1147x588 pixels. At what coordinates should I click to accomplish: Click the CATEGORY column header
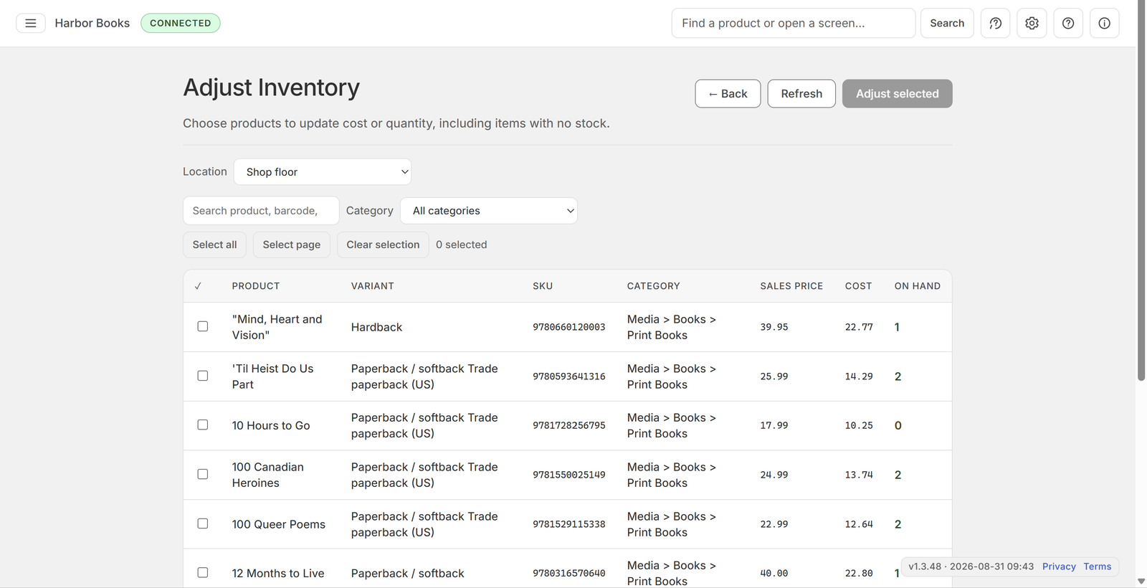[653, 286]
